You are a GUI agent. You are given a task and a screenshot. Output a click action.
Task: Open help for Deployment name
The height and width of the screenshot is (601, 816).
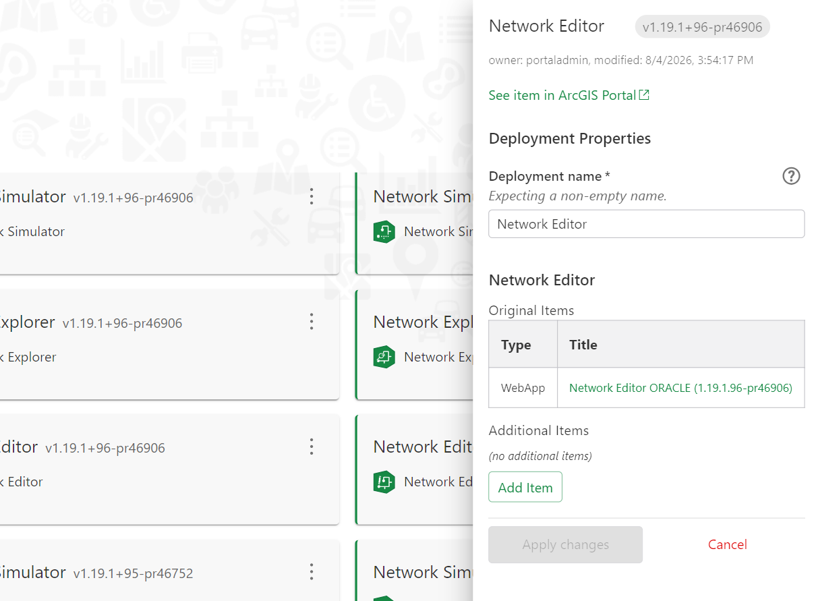click(x=791, y=176)
